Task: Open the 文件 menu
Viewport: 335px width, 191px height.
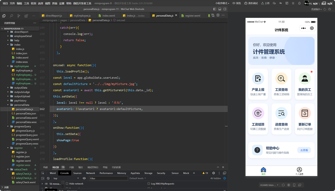Action: [12, 3]
